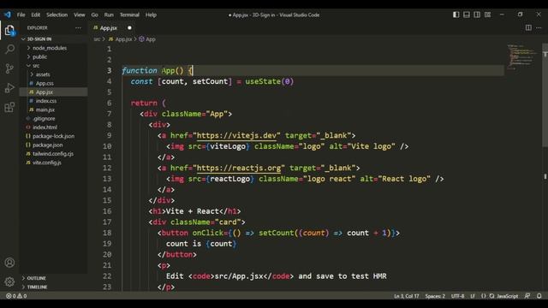Open the Search view icon

9,50
